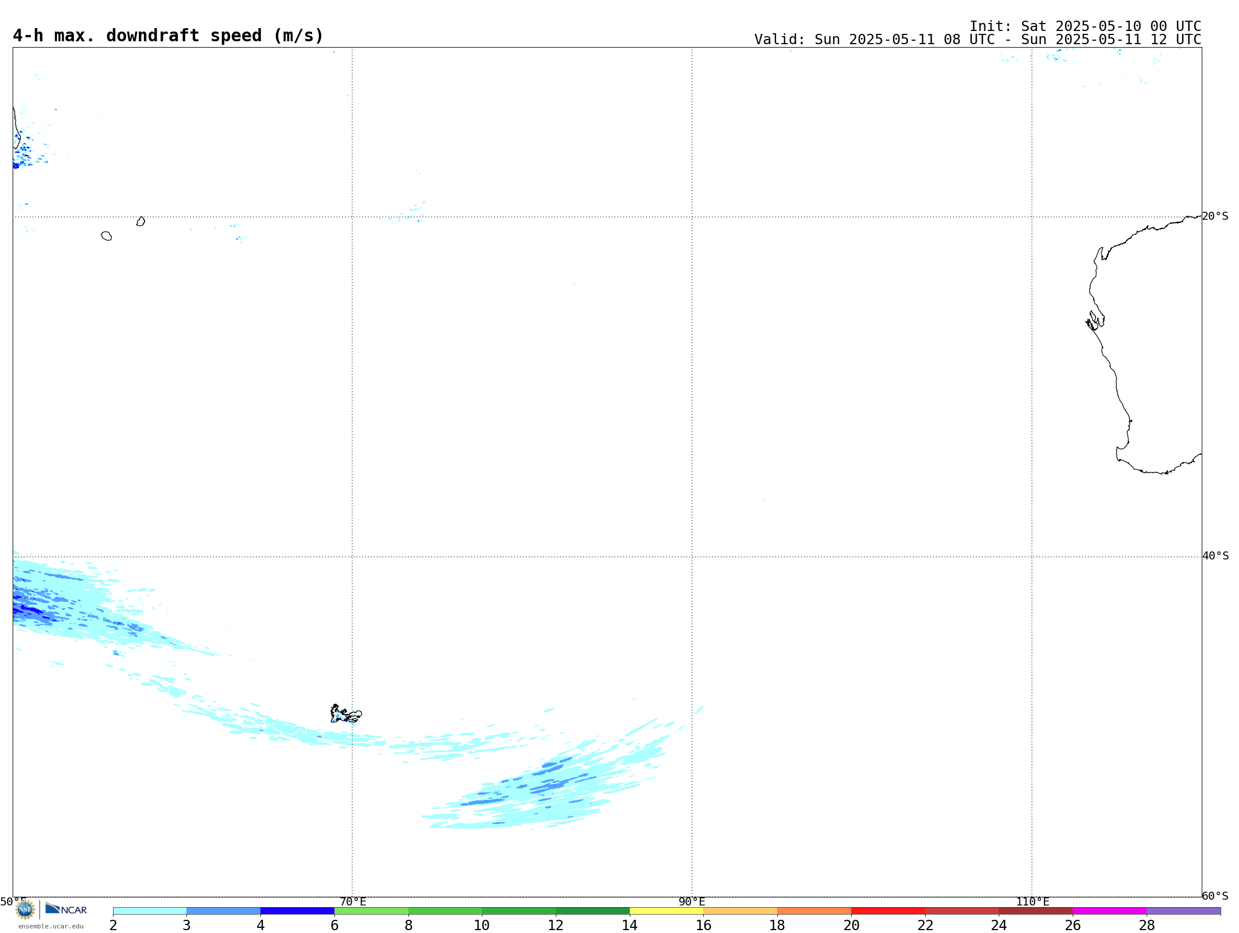Image resolution: width=1239 pixels, height=933 pixels.
Task: Click the light cyan 2-3 colorbar swatch
Action: 150,911
